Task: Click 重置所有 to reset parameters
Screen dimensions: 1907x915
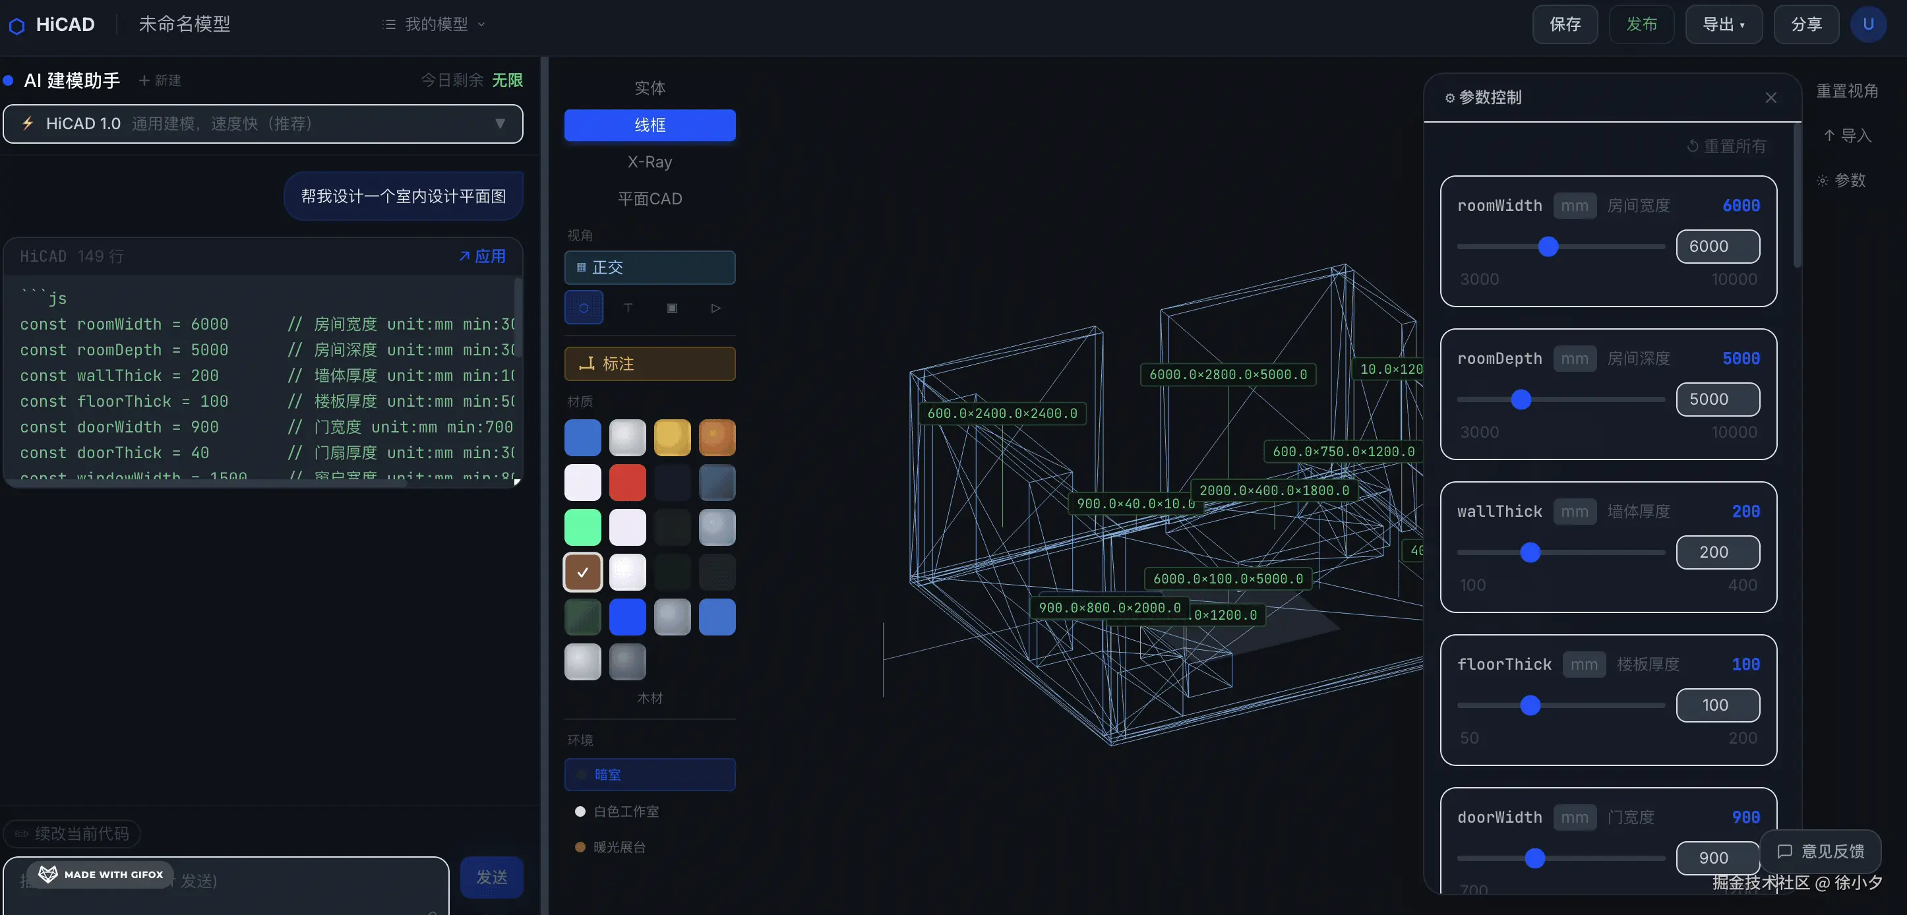Action: pyautogui.click(x=1726, y=146)
